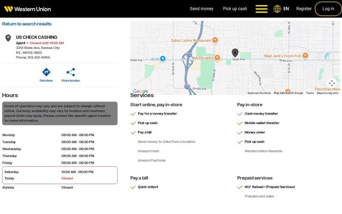
Task: Select EN language option
Action: coord(286,9)
